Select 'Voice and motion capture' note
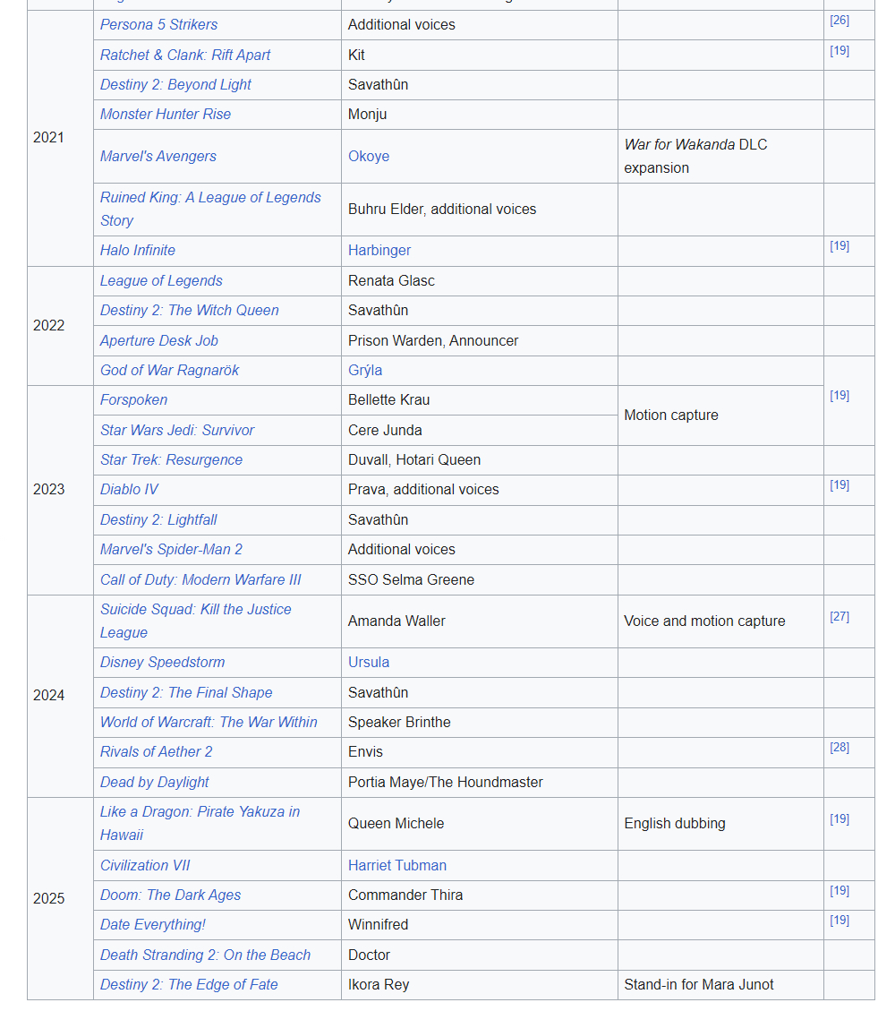The image size is (878, 1011). [x=720, y=621]
